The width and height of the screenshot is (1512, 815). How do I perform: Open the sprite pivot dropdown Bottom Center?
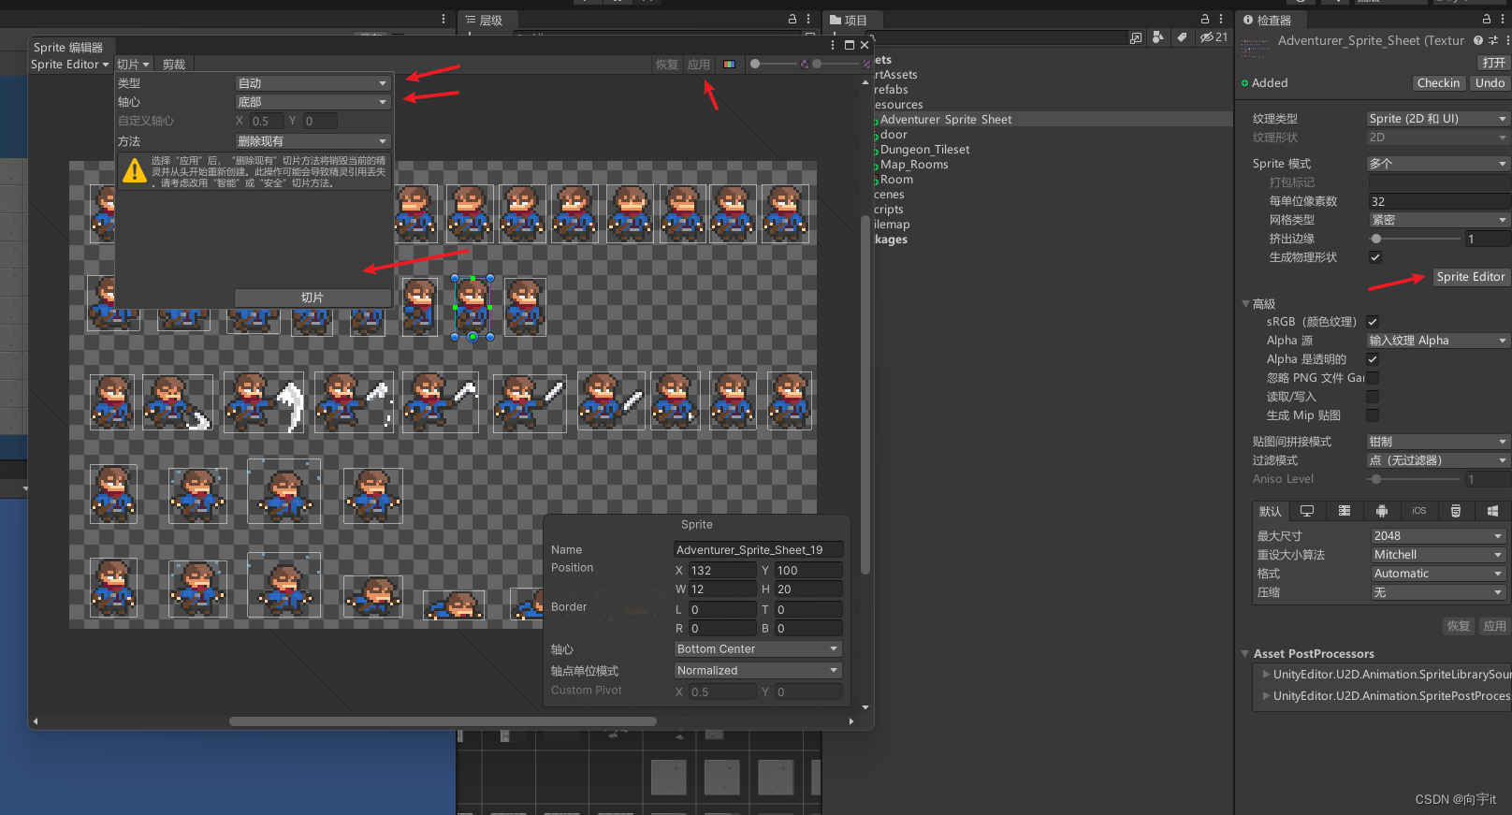pyautogui.click(x=758, y=649)
